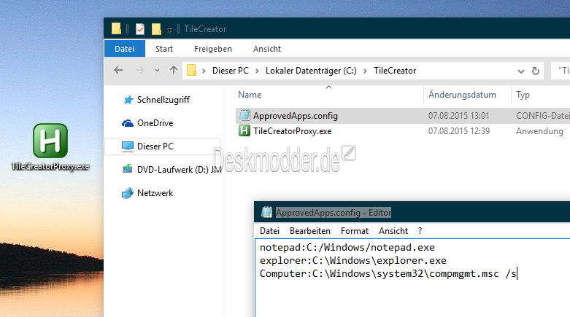
Task: Switch to the Freigeben ribbon tab
Action: pyautogui.click(x=212, y=49)
